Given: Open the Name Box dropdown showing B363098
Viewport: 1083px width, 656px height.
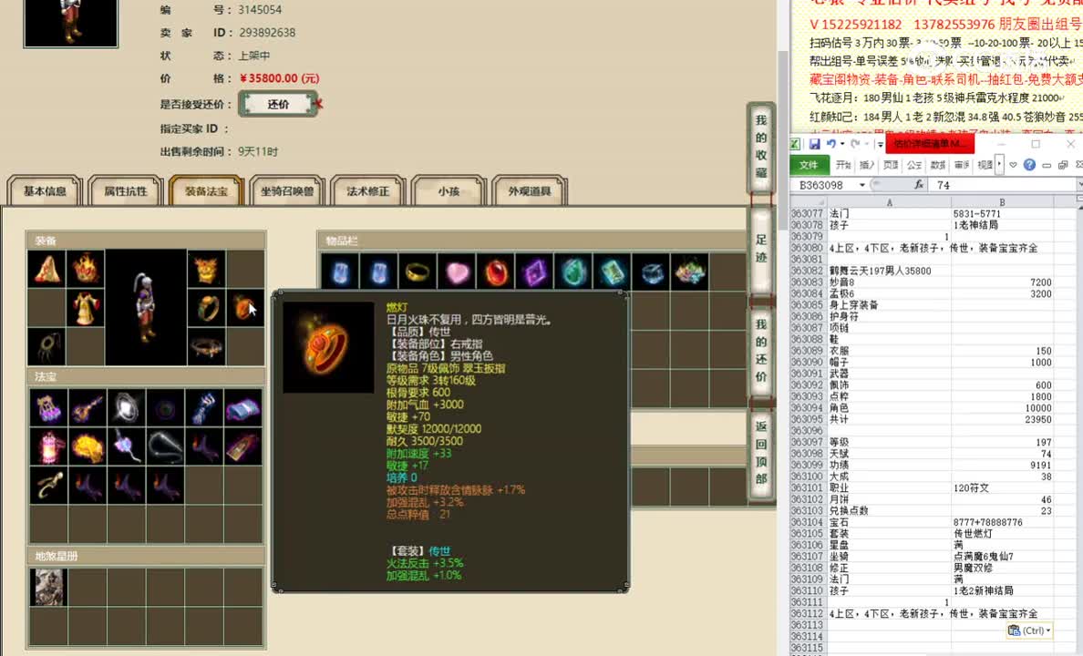Looking at the screenshot, I should tap(862, 183).
